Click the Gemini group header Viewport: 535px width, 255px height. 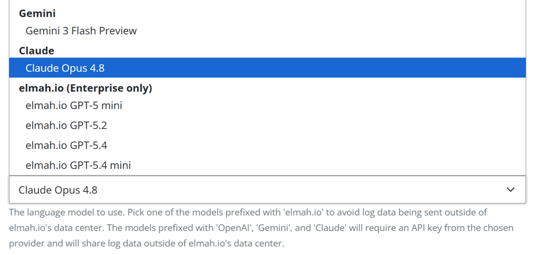[37, 14]
